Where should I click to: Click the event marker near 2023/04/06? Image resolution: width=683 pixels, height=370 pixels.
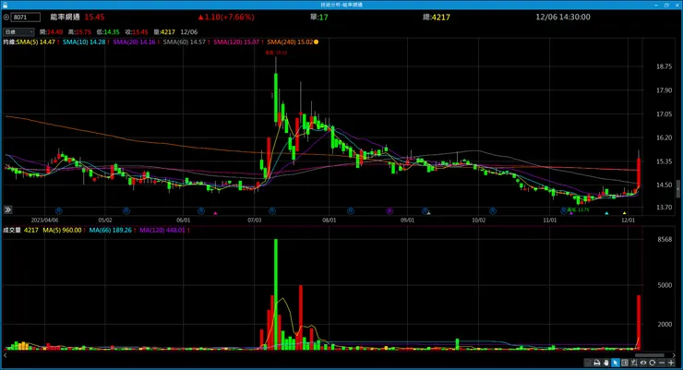[x=59, y=211]
